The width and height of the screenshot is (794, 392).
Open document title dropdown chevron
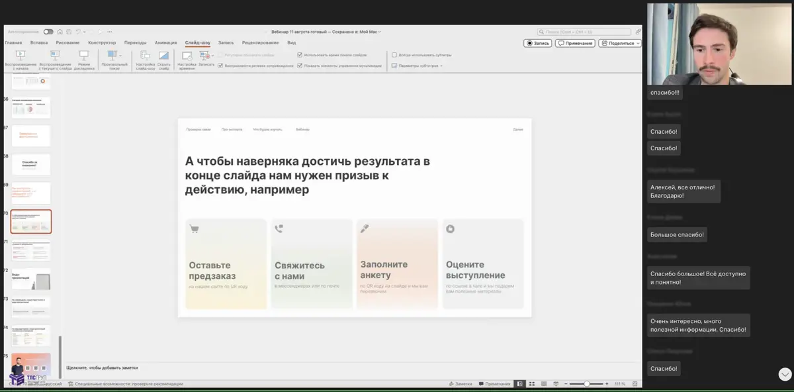[x=380, y=32]
